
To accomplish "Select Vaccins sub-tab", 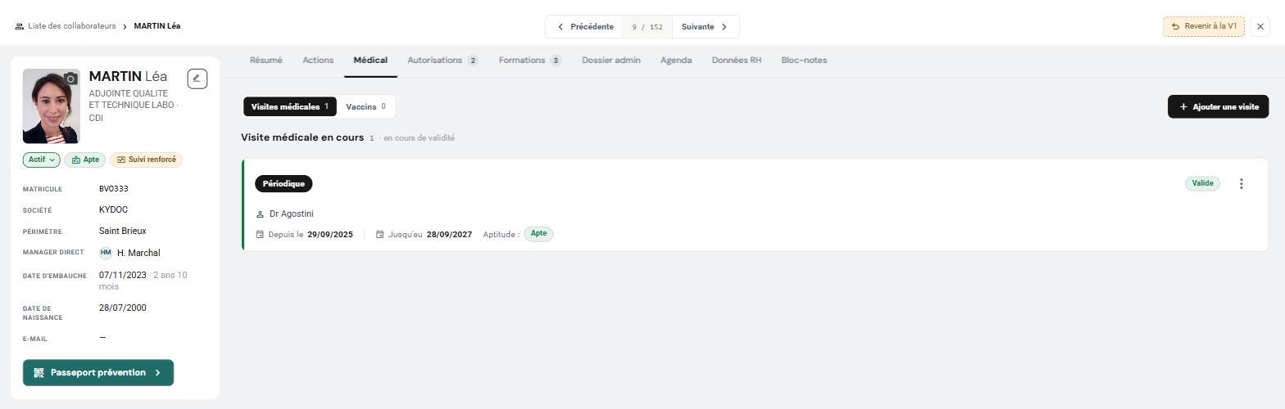I will [366, 106].
